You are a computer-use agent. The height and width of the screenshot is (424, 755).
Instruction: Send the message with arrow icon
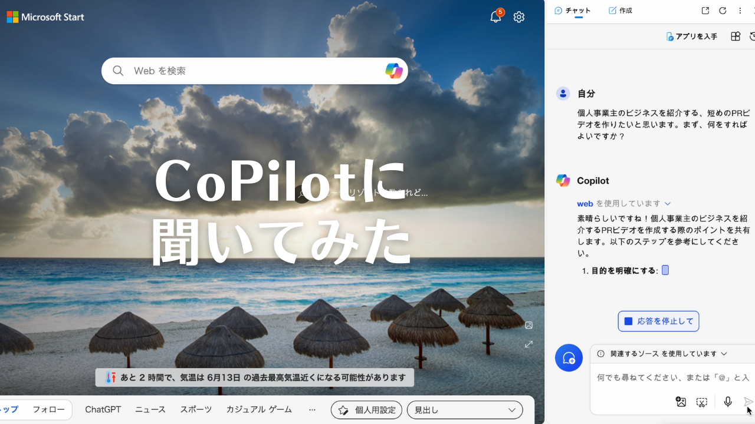pyautogui.click(x=749, y=402)
